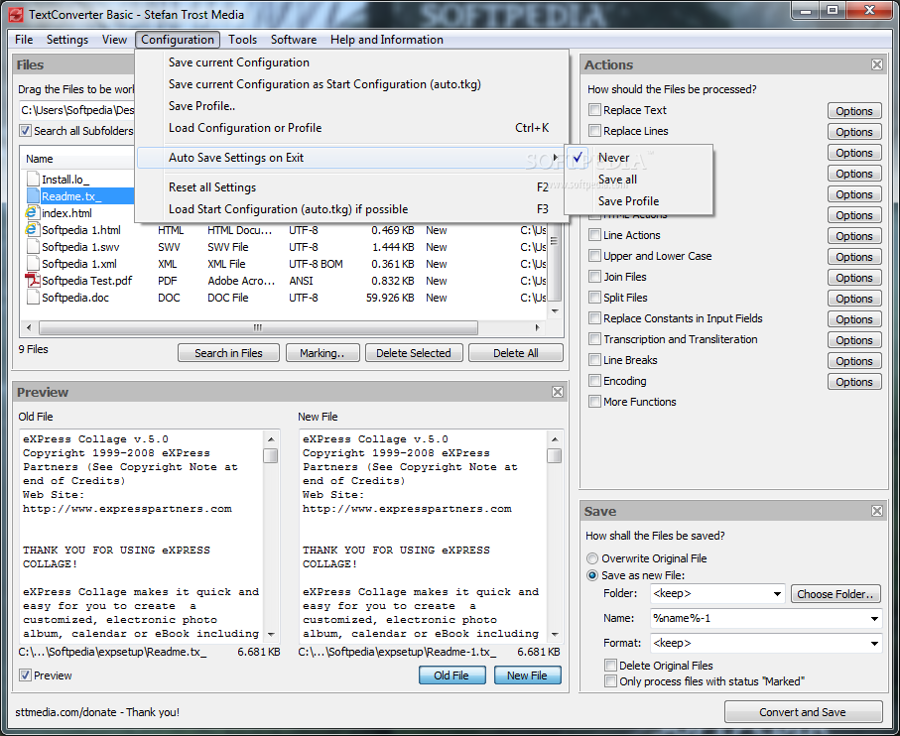The width and height of the screenshot is (900, 736).
Task: Check the Line Breaks action
Action: click(594, 360)
